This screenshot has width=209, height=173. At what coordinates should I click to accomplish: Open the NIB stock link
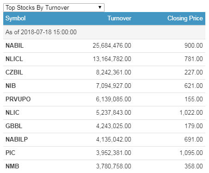point(11,86)
